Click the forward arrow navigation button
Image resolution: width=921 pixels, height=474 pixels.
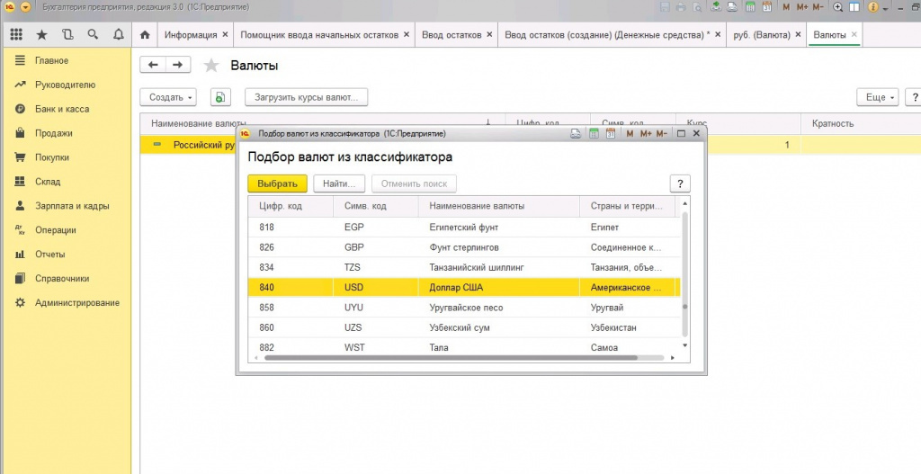click(178, 65)
